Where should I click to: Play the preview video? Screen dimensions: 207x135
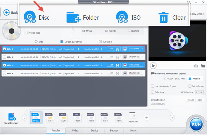(x=153, y=66)
